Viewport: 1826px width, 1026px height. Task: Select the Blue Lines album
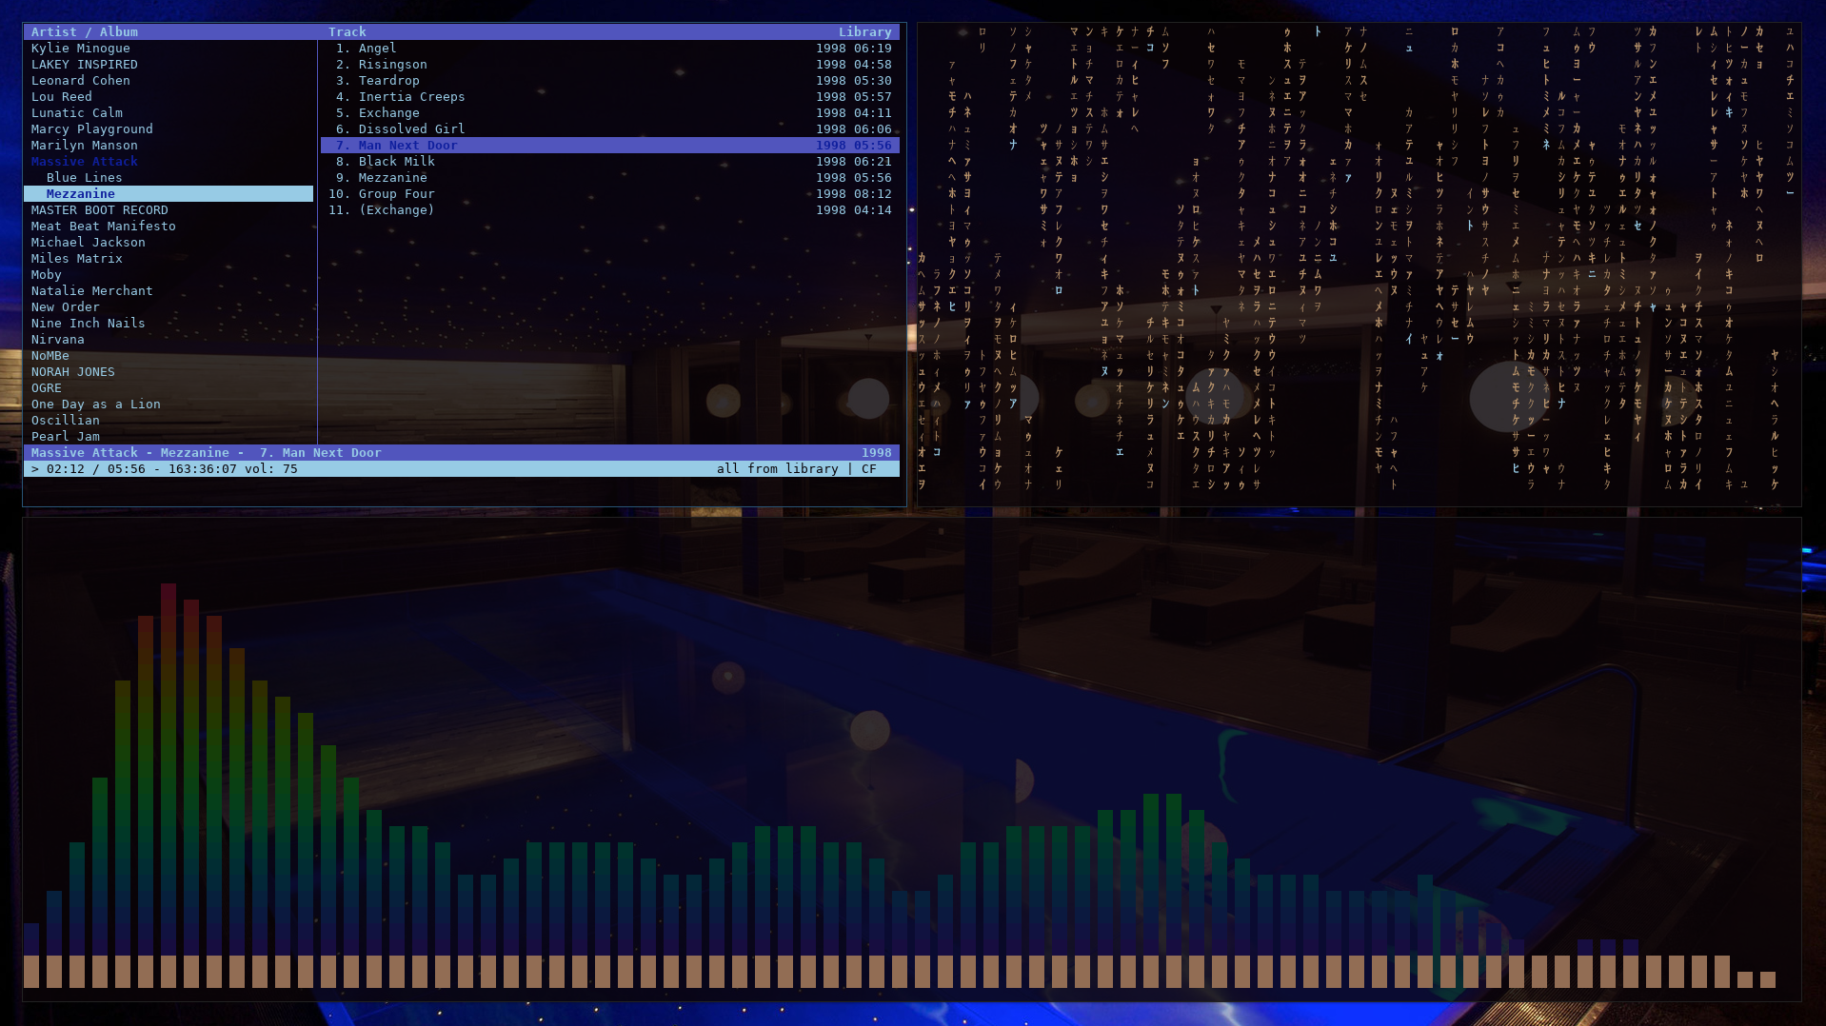point(84,178)
